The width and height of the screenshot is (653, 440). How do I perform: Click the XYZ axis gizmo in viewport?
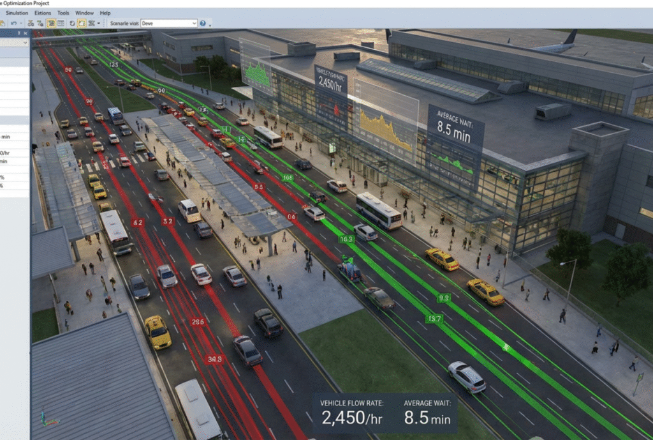45,418
